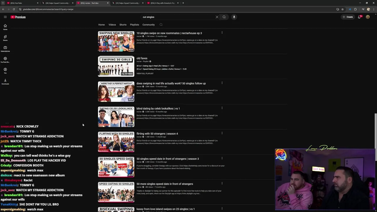
Task: Reload the current page
Action: tap(14, 9)
